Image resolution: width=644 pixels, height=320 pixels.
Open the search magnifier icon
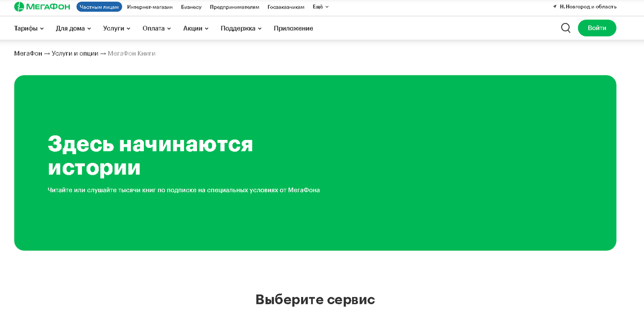click(566, 28)
